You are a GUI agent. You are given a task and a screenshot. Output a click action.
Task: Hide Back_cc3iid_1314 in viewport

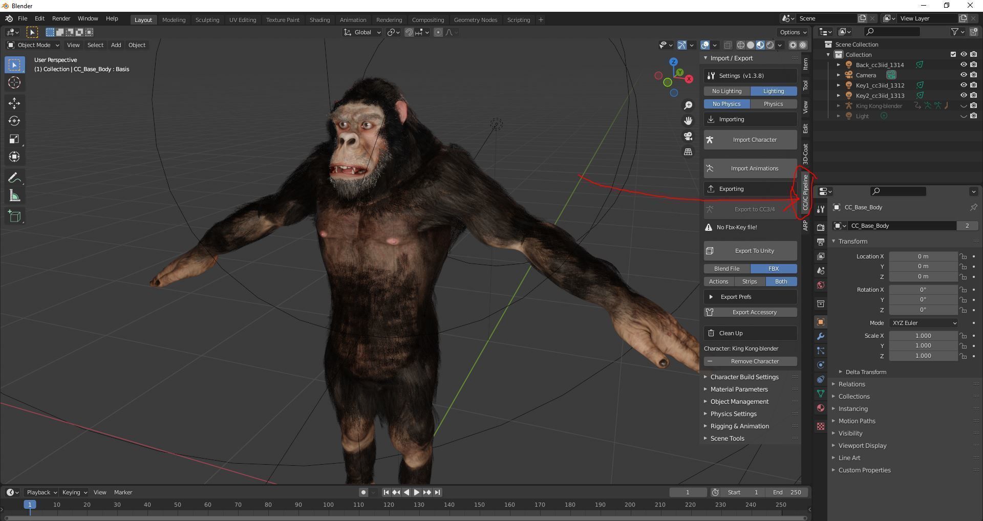[963, 65]
